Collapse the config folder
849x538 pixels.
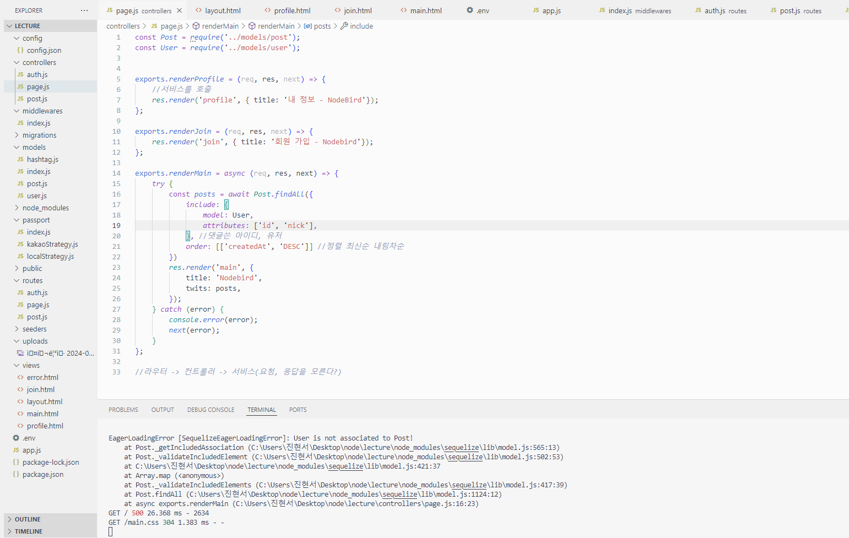click(x=17, y=38)
